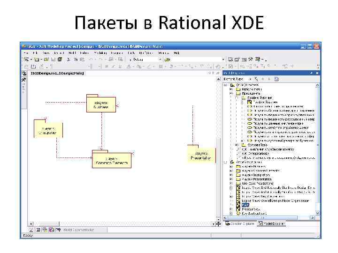Open Toolbox icon on left sidebar
Image resolution: width=338 pixels, height=253 pixels.
coord(24,80)
